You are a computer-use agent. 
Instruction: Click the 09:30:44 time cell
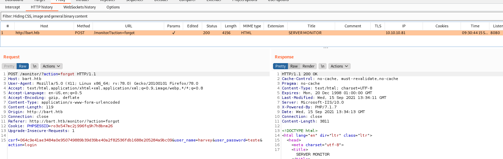pos(475,33)
